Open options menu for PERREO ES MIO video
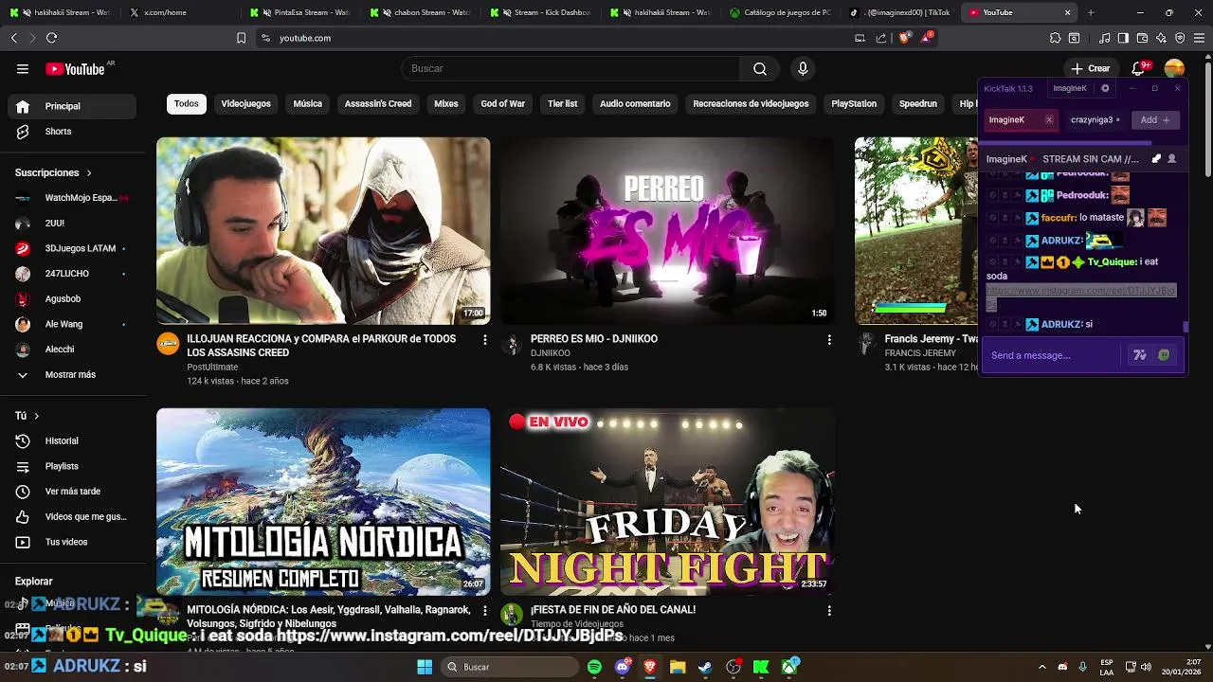 click(x=829, y=339)
